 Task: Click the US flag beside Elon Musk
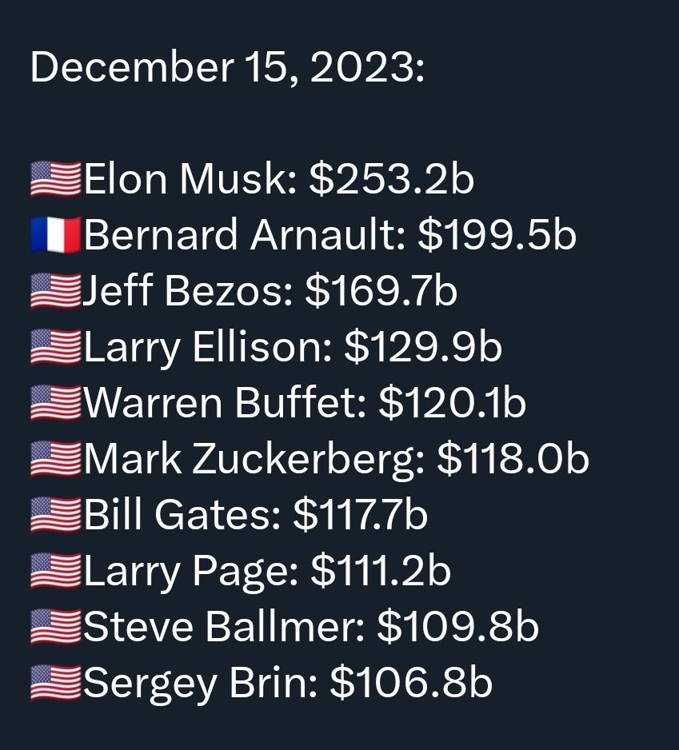coord(55,179)
